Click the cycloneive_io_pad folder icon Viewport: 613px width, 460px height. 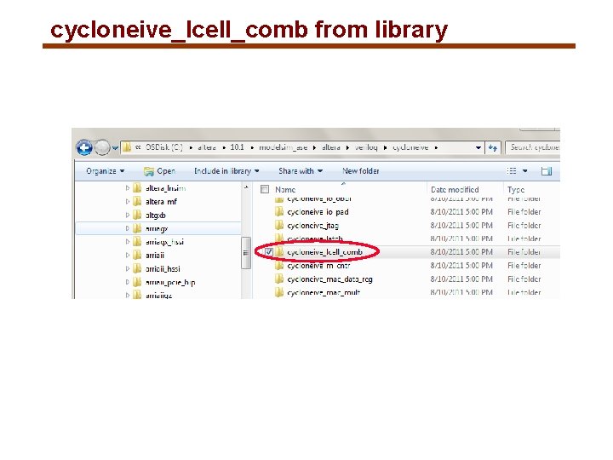click(x=279, y=211)
